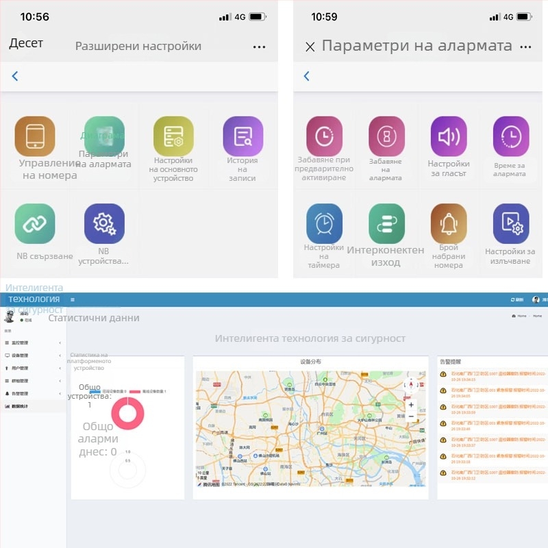Open Управление на номера icon
548x548 pixels.
tap(35, 136)
